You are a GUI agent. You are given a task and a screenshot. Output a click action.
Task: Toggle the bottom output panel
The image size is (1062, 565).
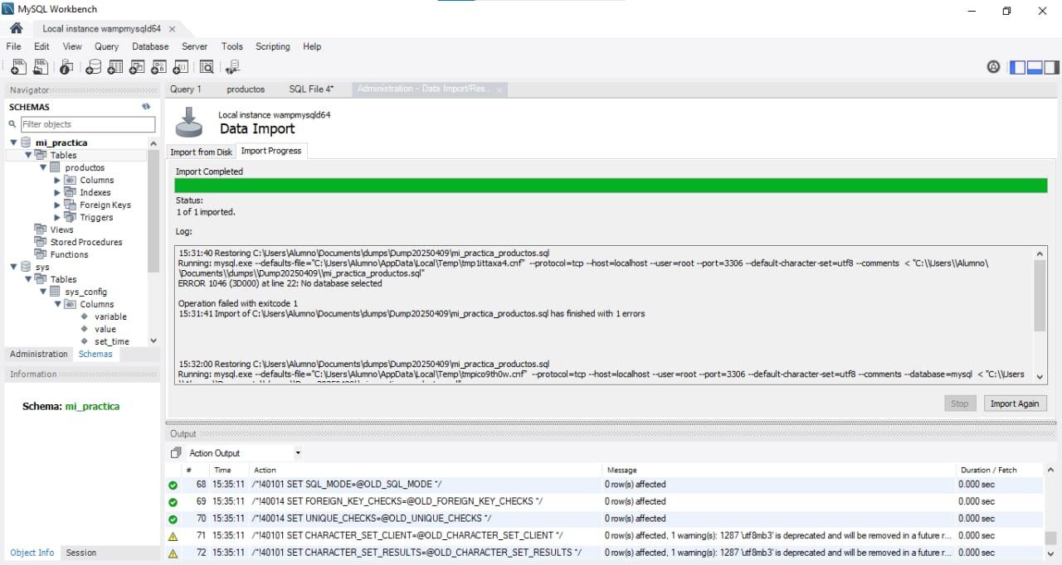[1035, 67]
